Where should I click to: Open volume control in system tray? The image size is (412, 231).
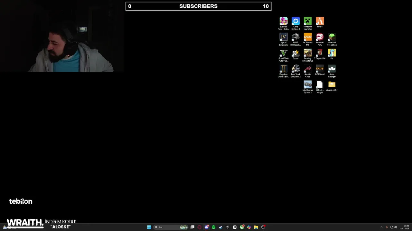point(396,227)
